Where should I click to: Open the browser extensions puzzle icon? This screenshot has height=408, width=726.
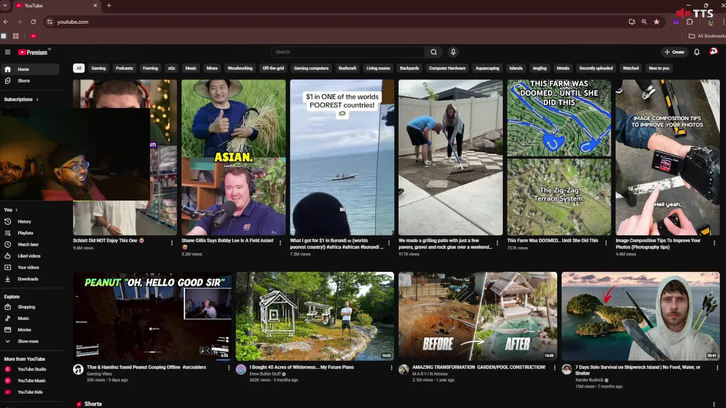pyautogui.click(x=690, y=22)
